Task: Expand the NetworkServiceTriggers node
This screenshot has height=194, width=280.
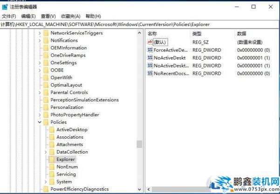Action: [x=40, y=33]
